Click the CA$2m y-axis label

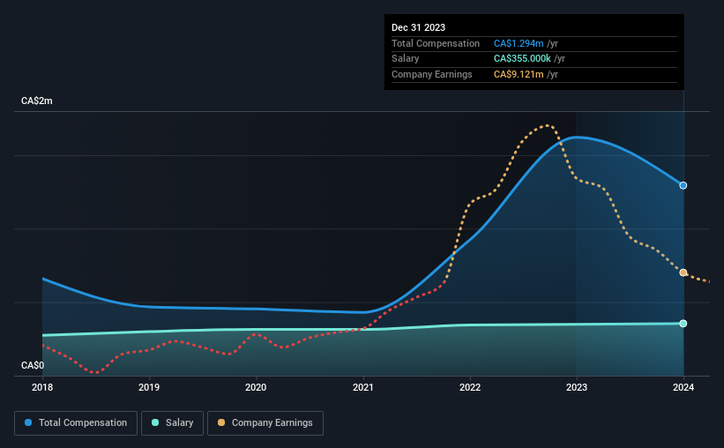tap(37, 101)
